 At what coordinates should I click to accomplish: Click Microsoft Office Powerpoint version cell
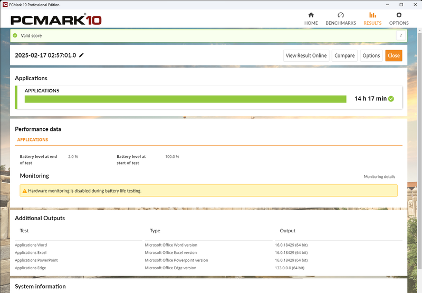(176, 260)
